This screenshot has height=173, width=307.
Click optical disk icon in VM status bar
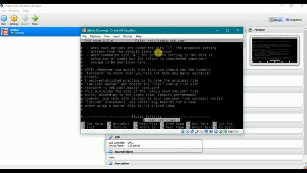coord(188,131)
